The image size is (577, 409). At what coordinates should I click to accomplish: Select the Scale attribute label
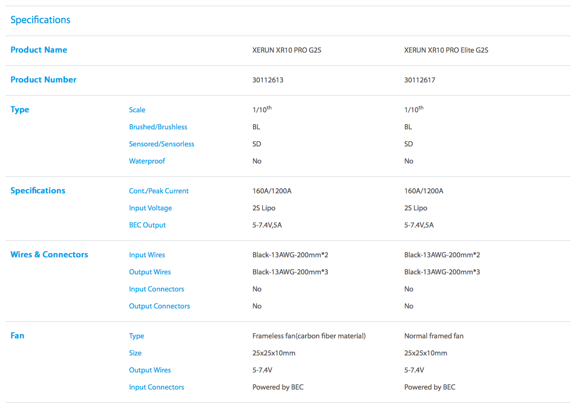137,110
